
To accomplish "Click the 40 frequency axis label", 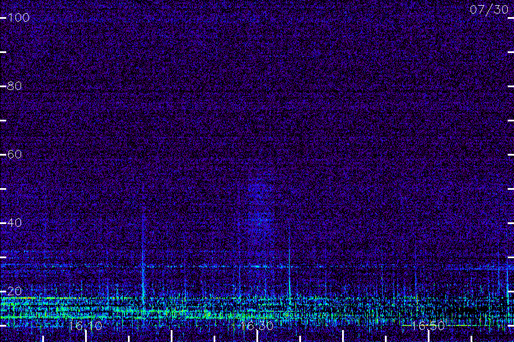I will click(x=14, y=222).
